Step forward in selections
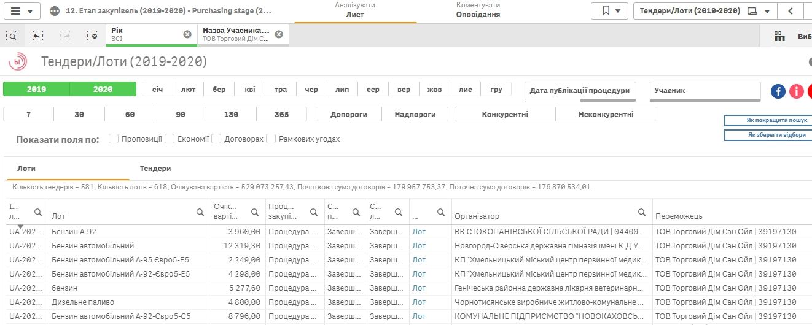 65,35
